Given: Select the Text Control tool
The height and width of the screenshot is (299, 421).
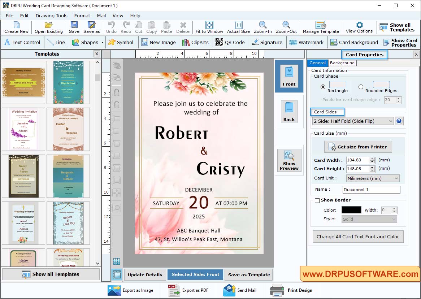Looking at the screenshot, I should [22, 42].
